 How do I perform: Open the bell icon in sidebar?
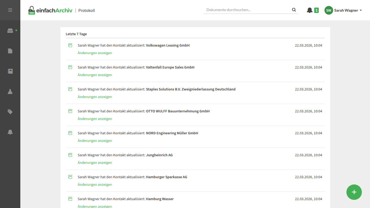[x=10, y=132]
